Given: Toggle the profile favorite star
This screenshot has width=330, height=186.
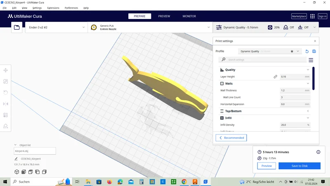Looking at the screenshot, I should coord(292,51).
